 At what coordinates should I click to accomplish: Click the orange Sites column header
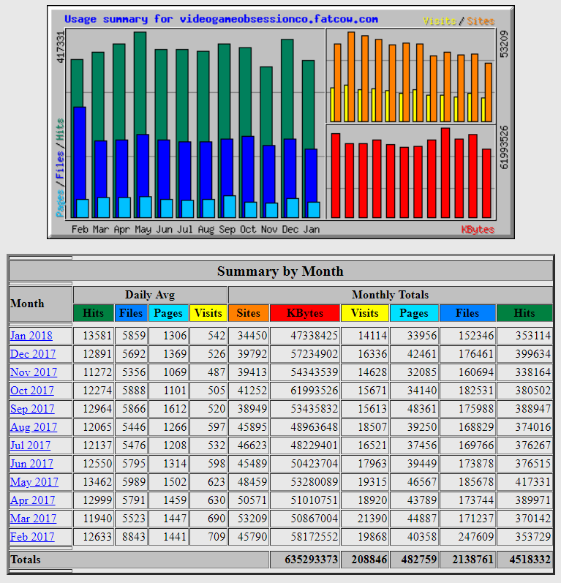pos(249,313)
